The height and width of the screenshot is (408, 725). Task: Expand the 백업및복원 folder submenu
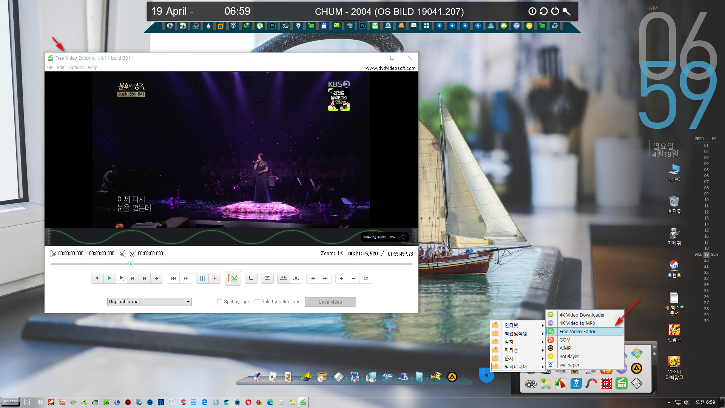tap(518, 334)
